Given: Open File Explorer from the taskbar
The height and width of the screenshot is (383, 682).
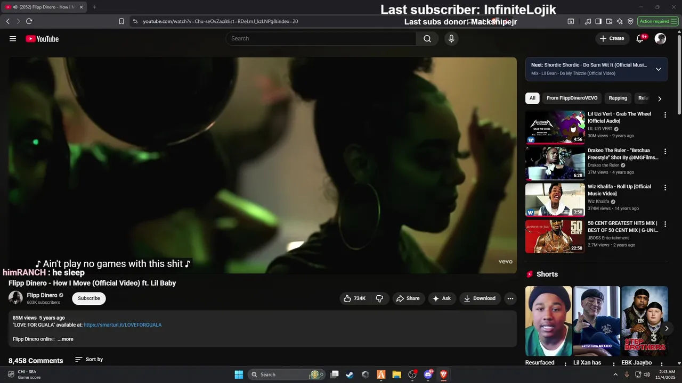Looking at the screenshot, I should 397,374.
